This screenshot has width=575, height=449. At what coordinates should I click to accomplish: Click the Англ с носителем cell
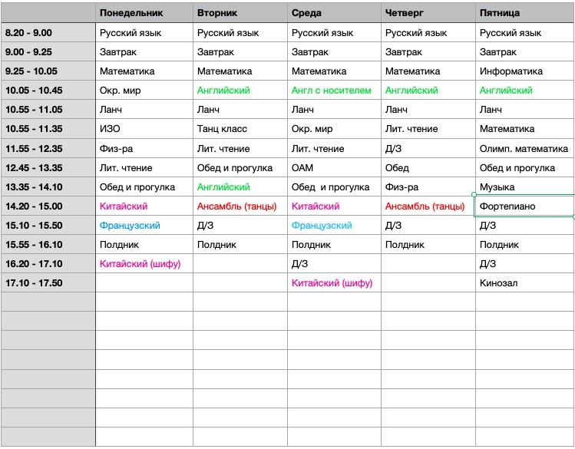pos(334,91)
